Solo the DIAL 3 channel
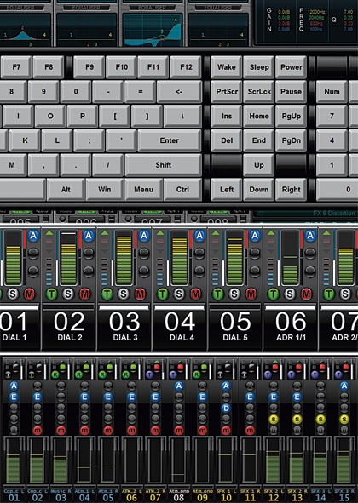358x503 pixels. click(124, 294)
